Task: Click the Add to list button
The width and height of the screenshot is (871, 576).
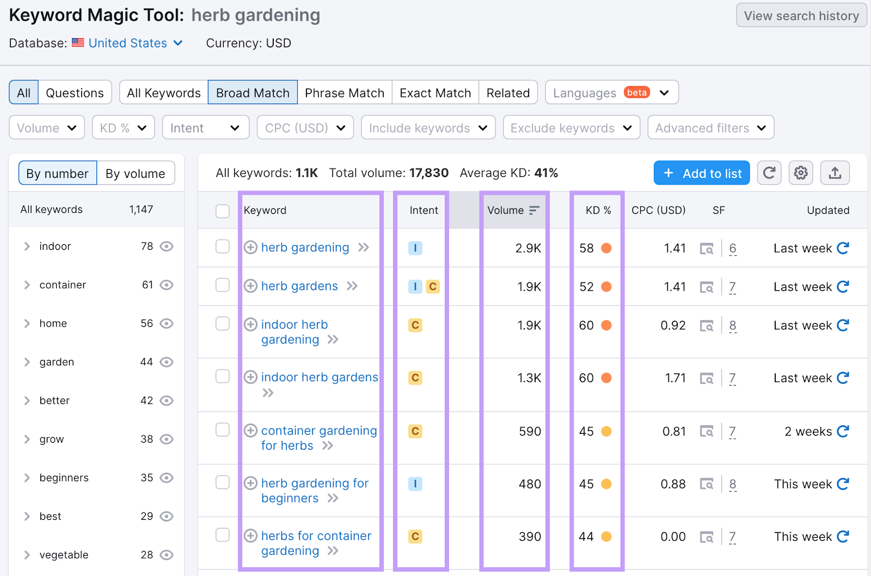Action: [702, 173]
